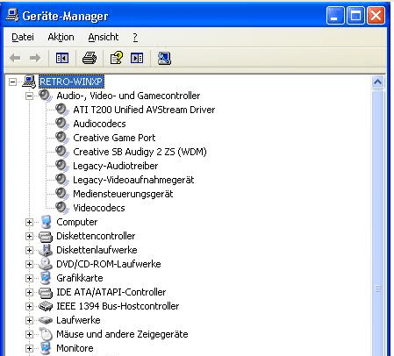Open the Aktion menu
The image size is (394, 356).
(61, 37)
